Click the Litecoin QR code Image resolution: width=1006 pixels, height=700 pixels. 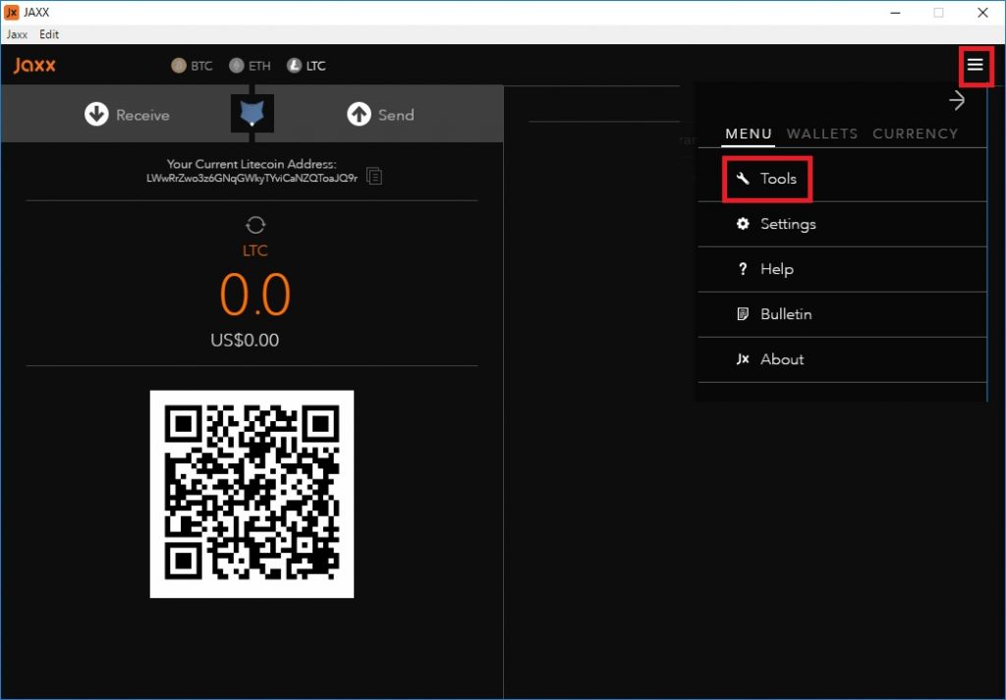click(251, 494)
